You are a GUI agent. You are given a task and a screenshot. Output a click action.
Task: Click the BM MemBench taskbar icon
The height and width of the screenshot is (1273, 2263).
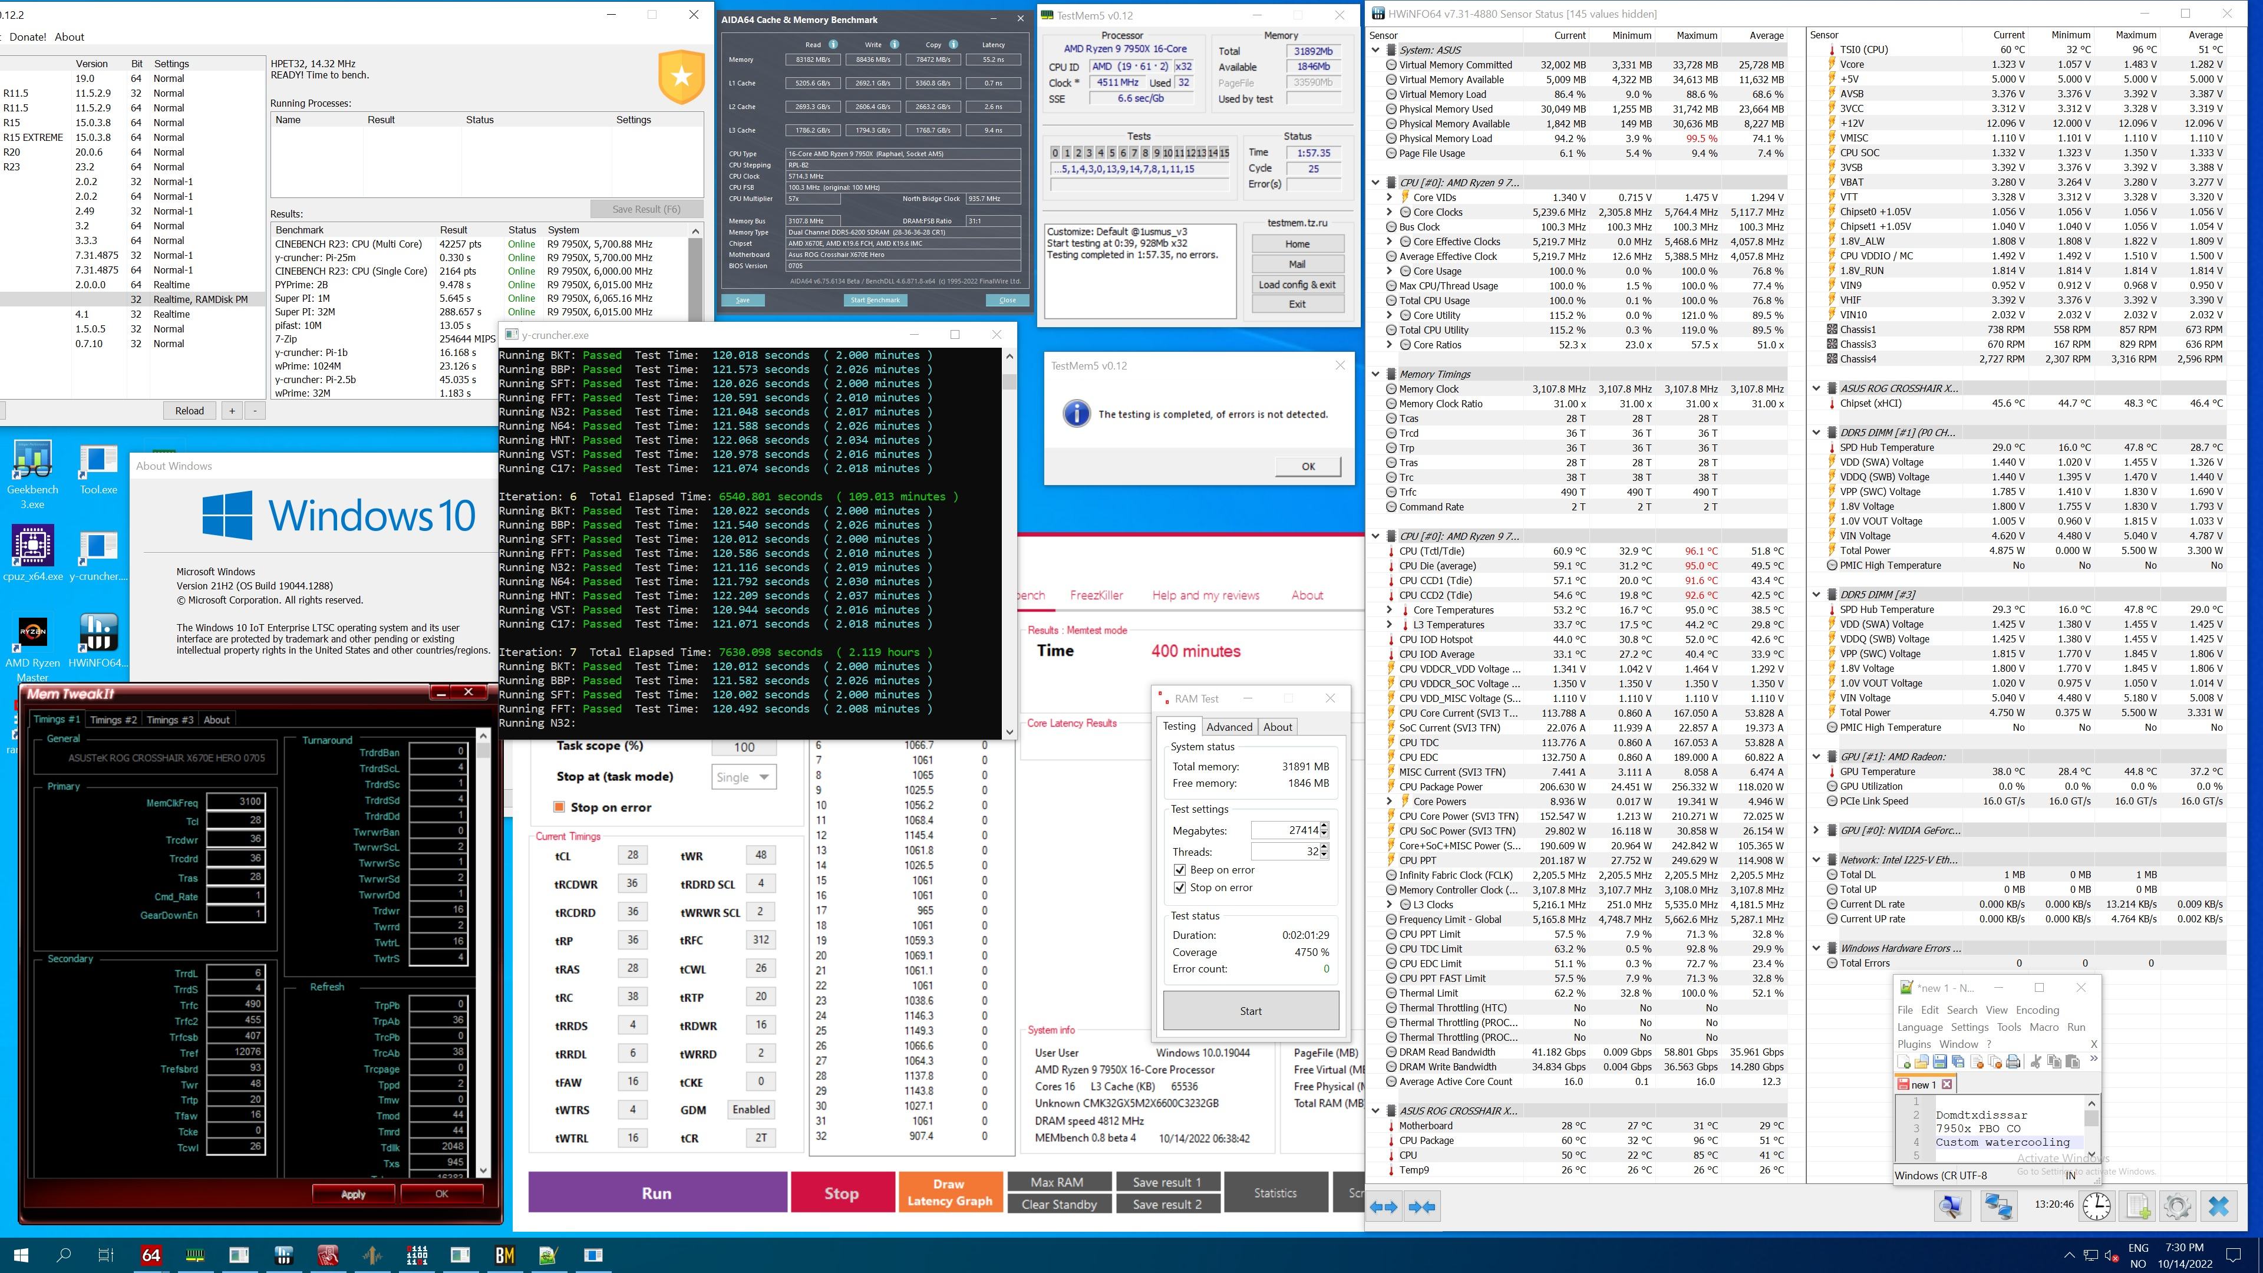tap(505, 1255)
